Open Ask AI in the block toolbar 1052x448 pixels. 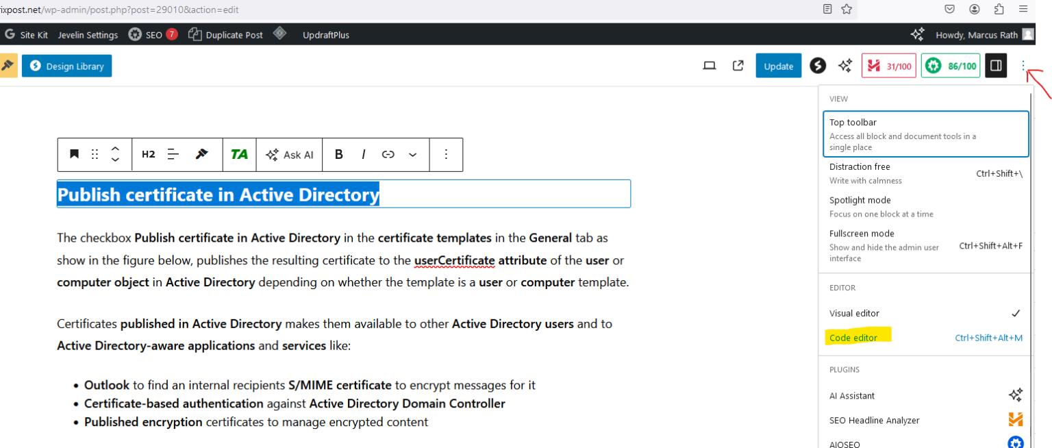point(289,154)
